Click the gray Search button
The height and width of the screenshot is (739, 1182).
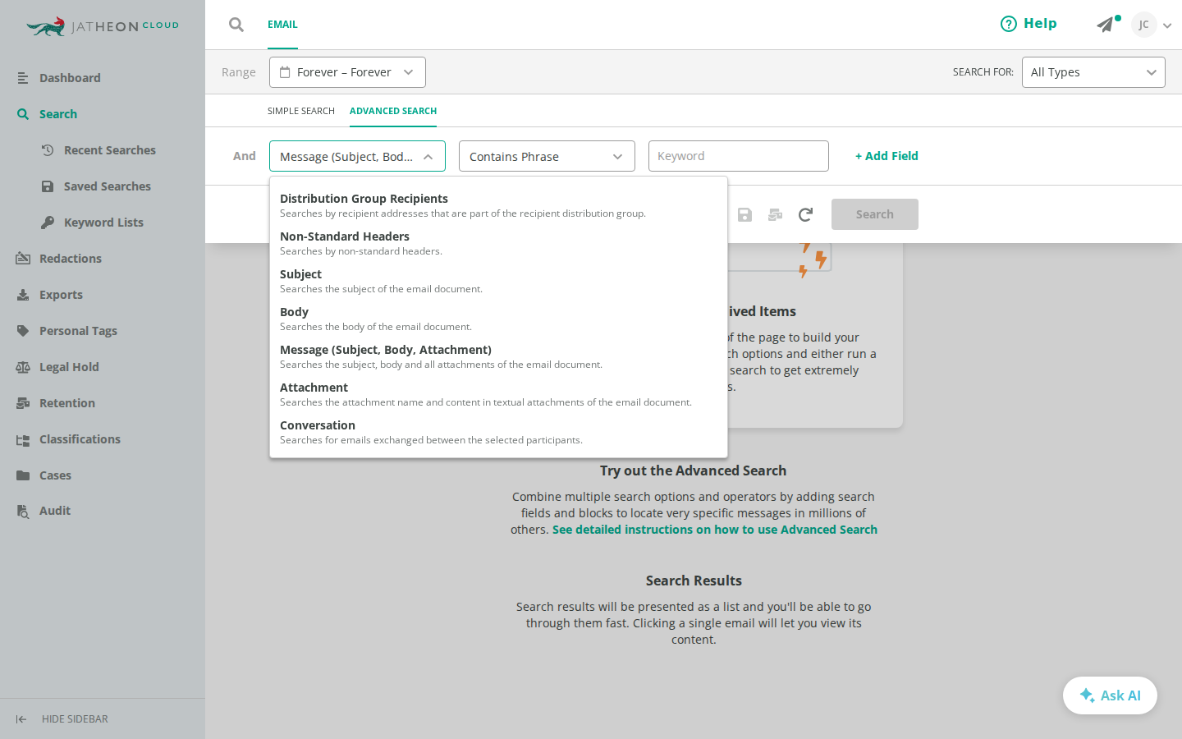(875, 214)
